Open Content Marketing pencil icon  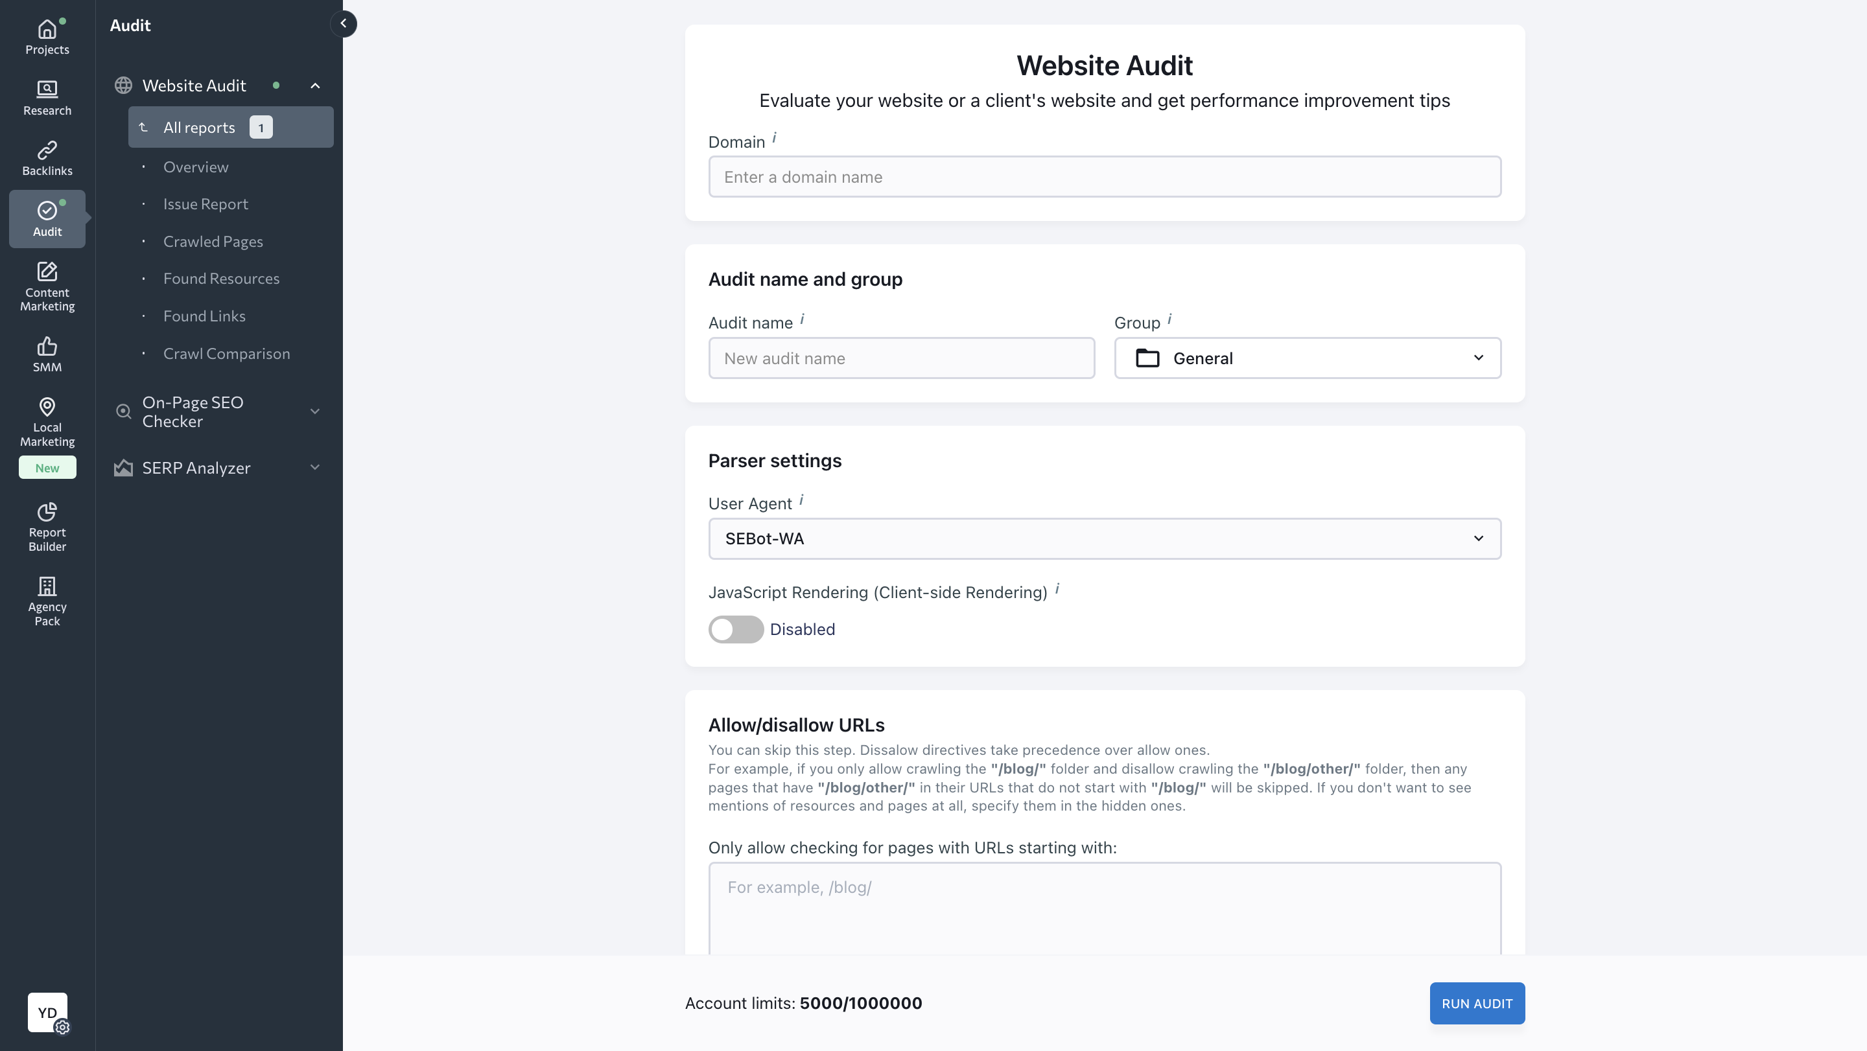[47, 271]
